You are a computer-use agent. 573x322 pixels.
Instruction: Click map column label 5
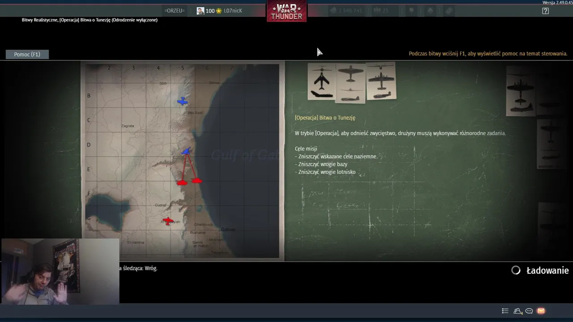point(183,68)
